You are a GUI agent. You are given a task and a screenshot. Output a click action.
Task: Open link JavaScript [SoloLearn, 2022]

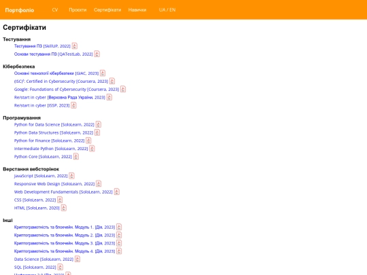pyautogui.click(x=41, y=176)
